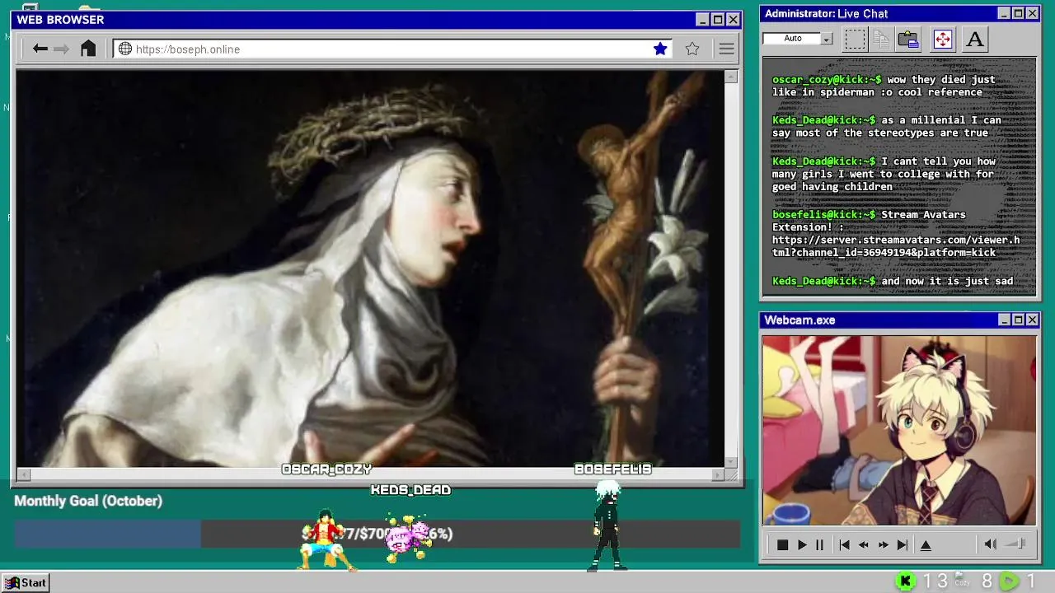The height and width of the screenshot is (593, 1055).
Task: Open the streamavatars.com link in chat
Action: (x=896, y=246)
